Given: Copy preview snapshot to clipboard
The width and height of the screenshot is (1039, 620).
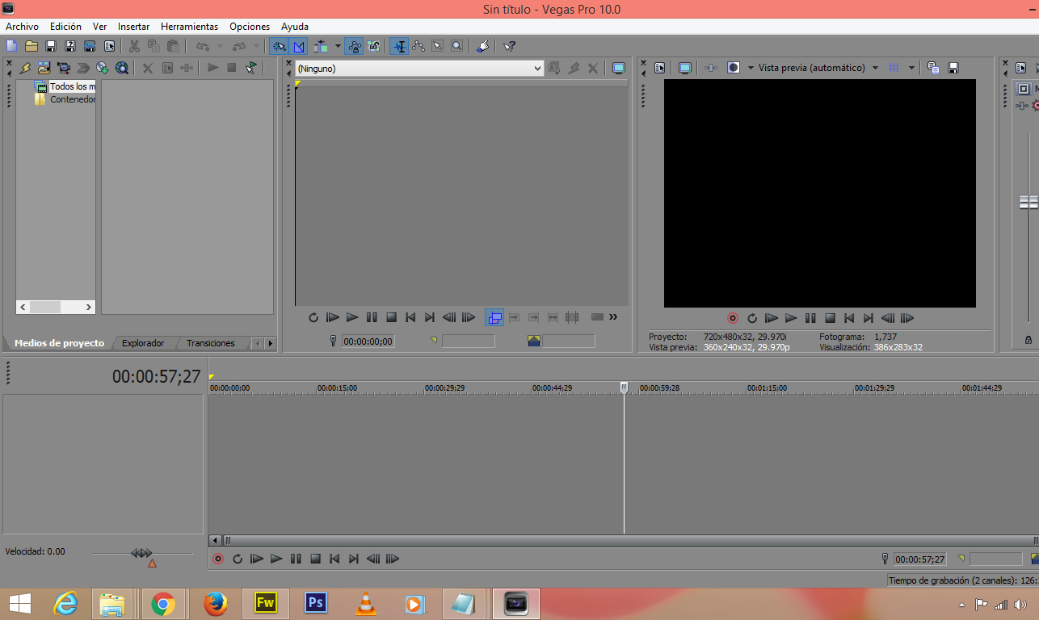Looking at the screenshot, I should pyautogui.click(x=932, y=68).
